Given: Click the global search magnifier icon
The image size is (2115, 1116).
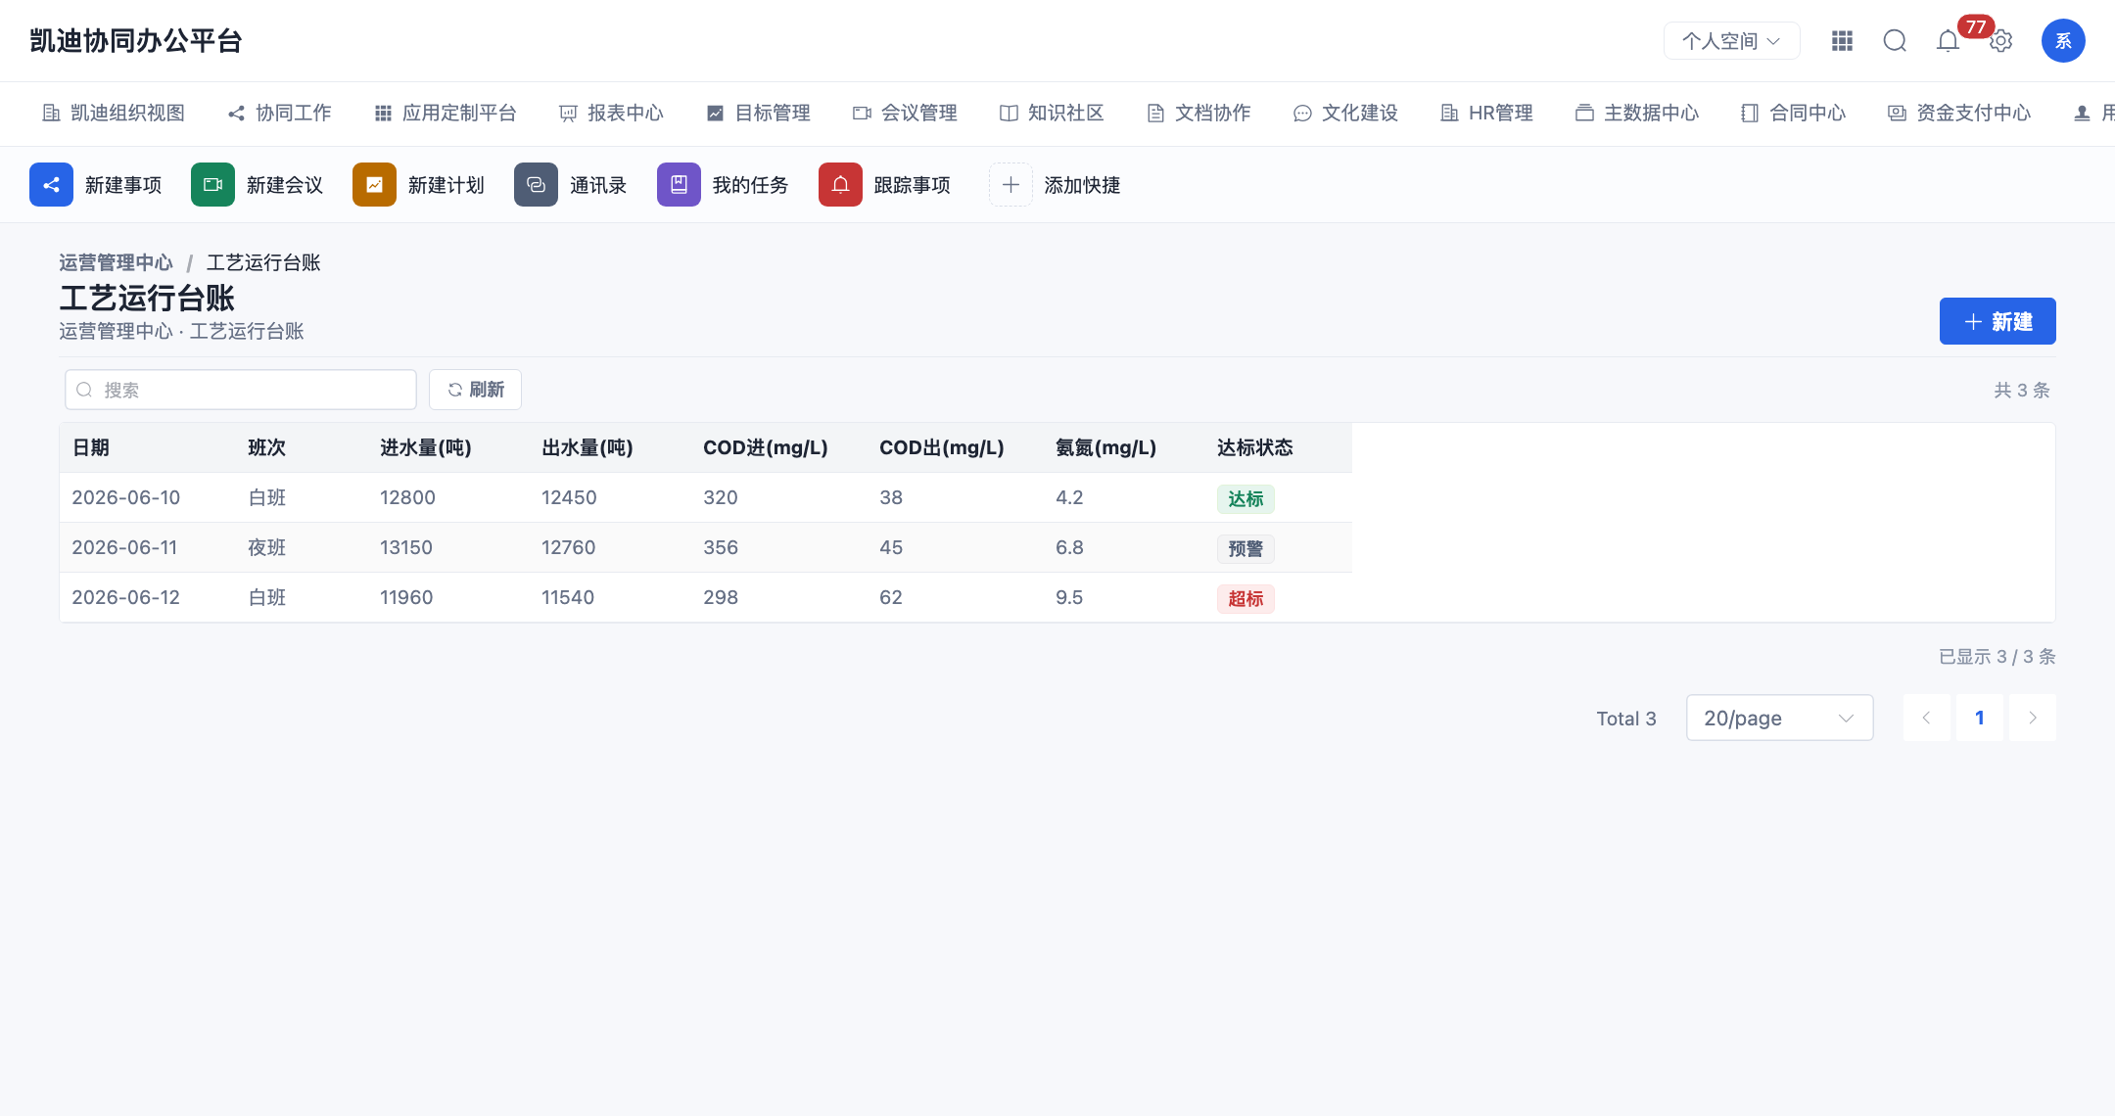Looking at the screenshot, I should tap(1895, 41).
